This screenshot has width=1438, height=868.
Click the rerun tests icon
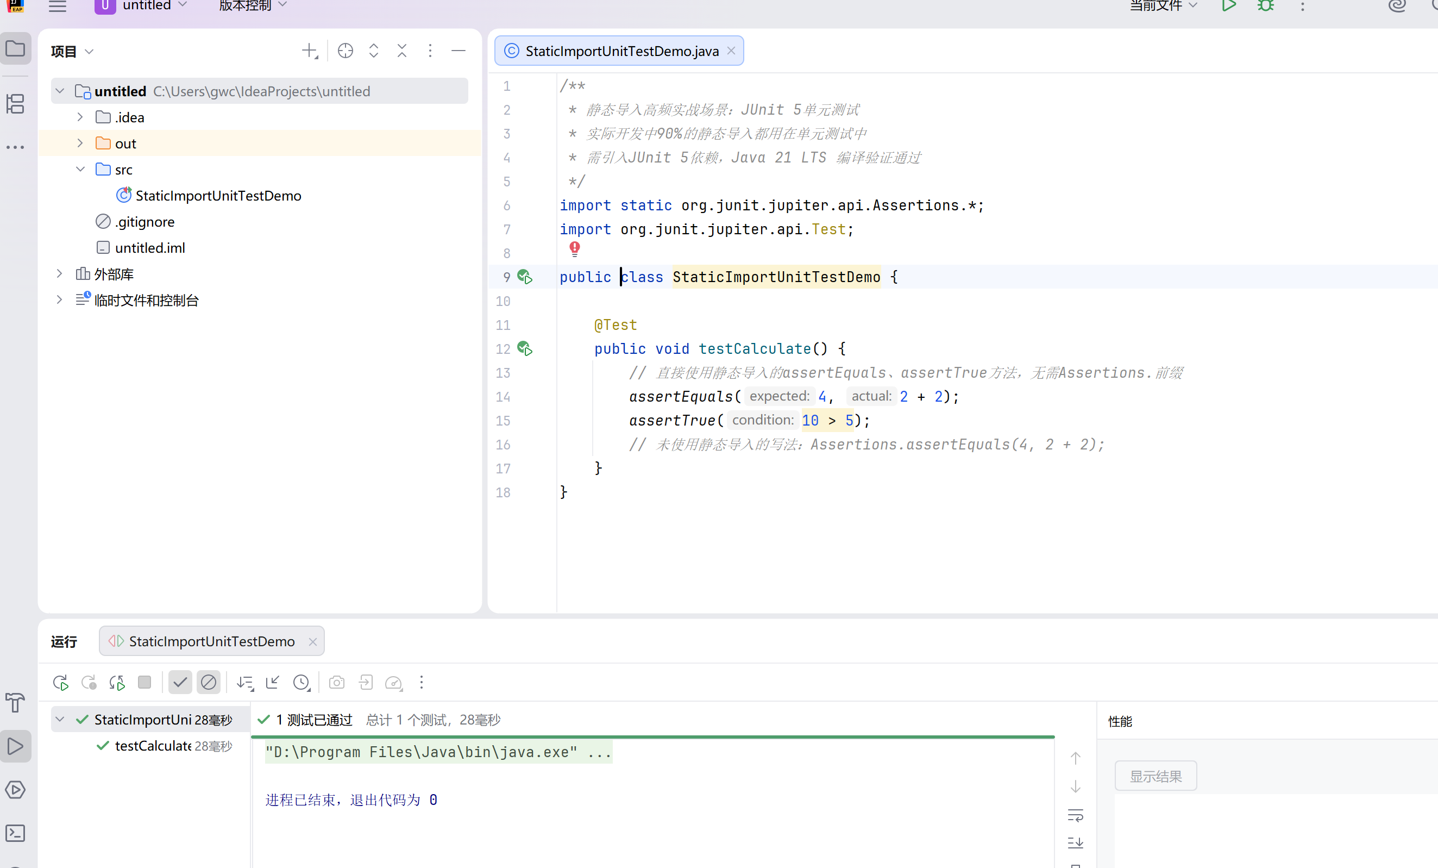pos(61,682)
